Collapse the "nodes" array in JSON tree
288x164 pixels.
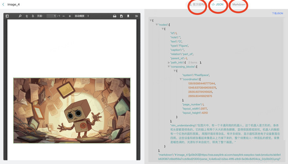[157, 24]
